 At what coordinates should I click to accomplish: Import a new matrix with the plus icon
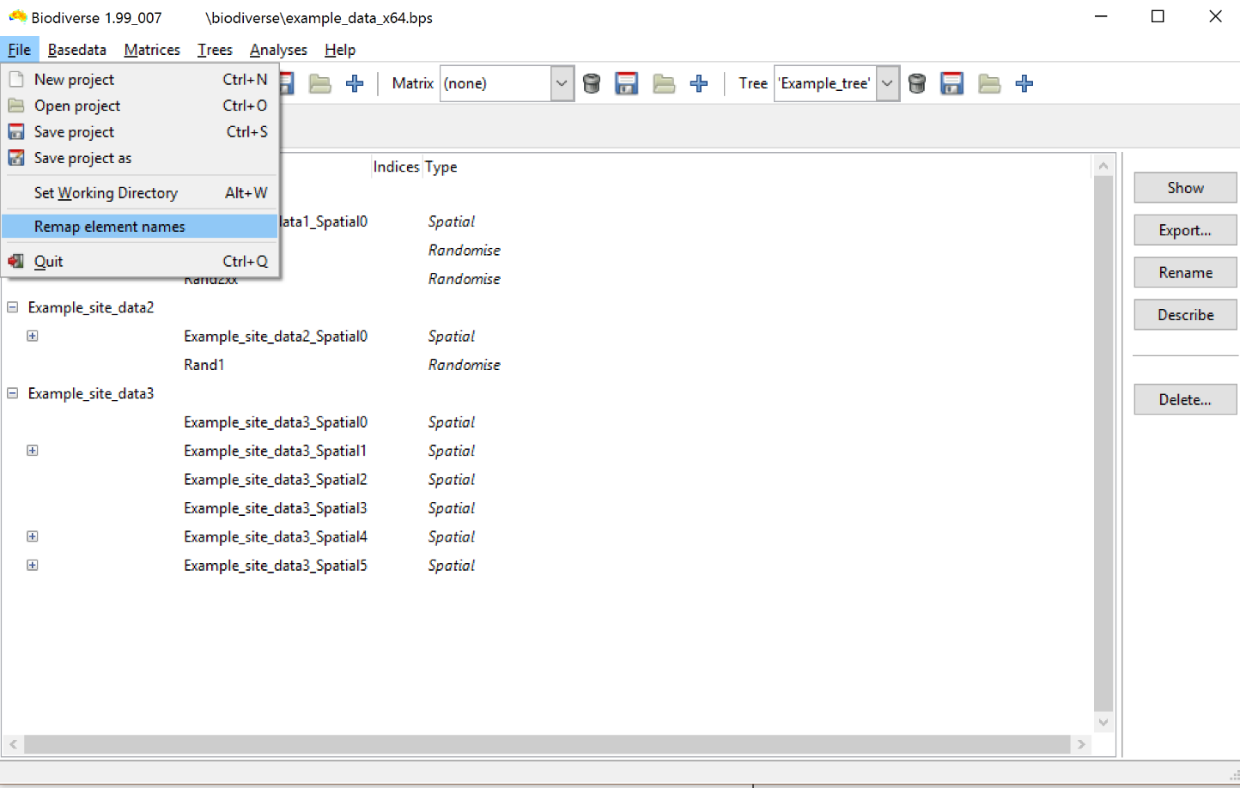pyautogui.click(x=698, y=83)
